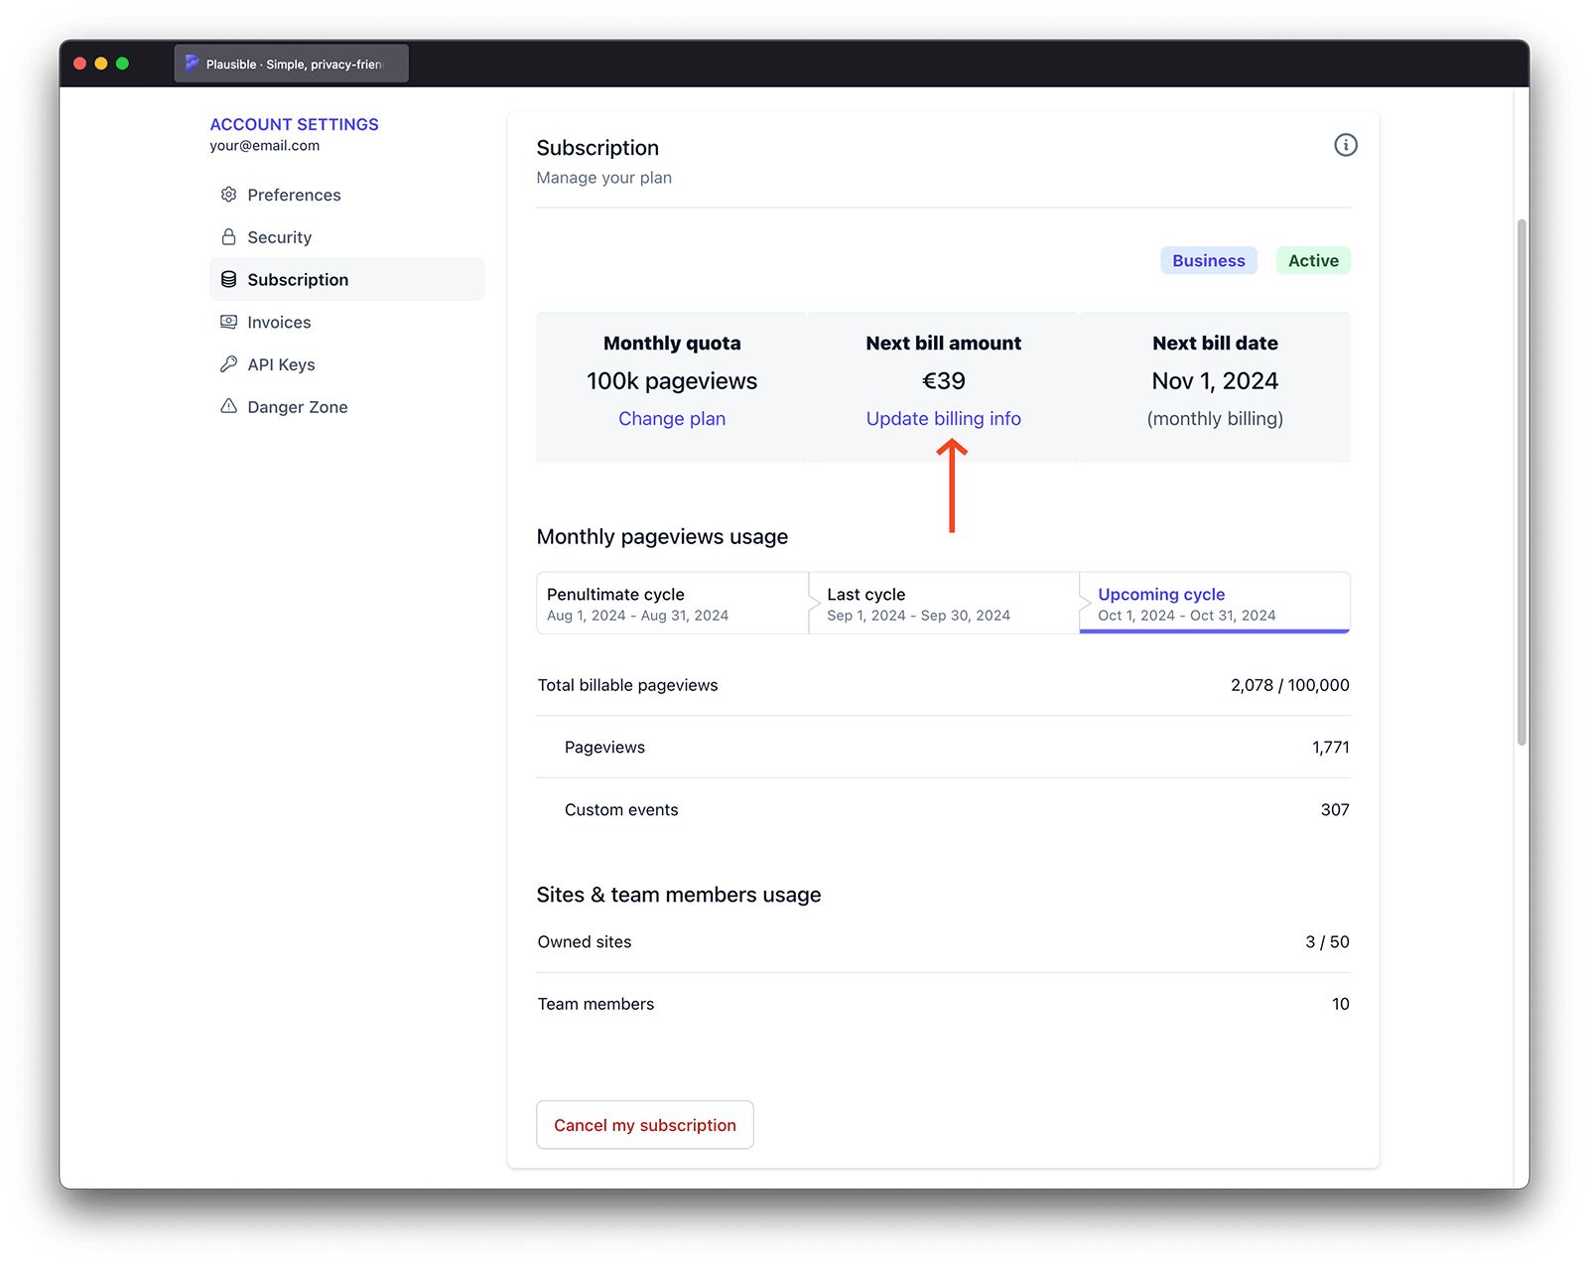Click the Subscription database icon
This screenshot has height=1268, width=1588.
(x=227, y=279)
